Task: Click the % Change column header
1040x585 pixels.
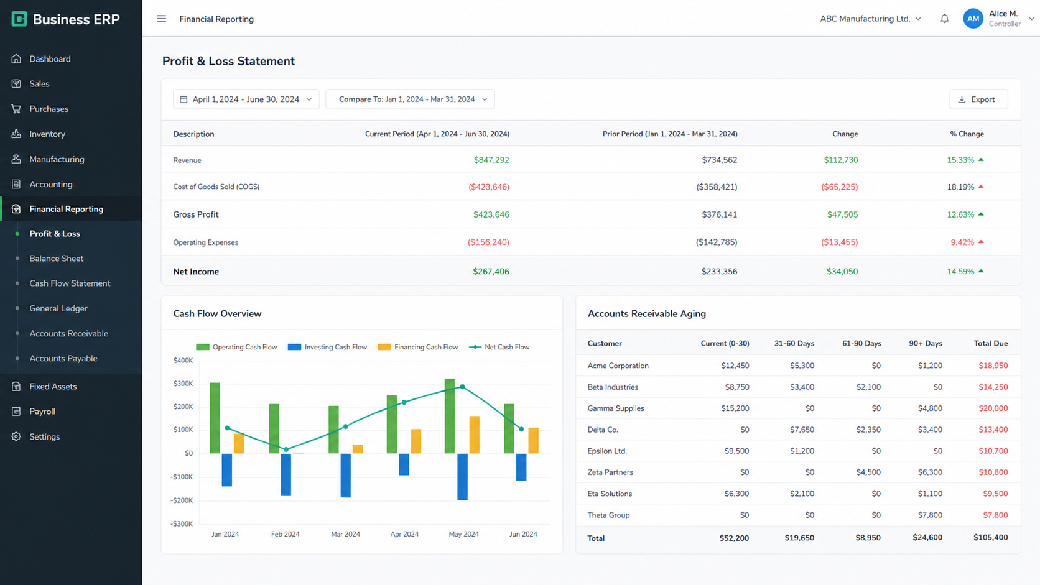Action: (967, 134)
